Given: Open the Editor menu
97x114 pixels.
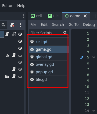Looking at the screenshot, I should coord(7,6).
